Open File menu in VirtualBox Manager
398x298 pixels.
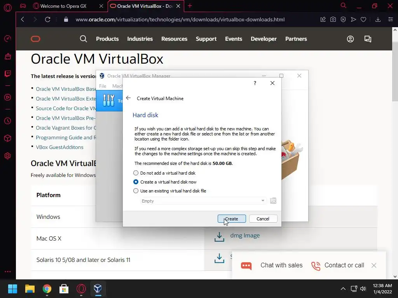tap(103, 86)
